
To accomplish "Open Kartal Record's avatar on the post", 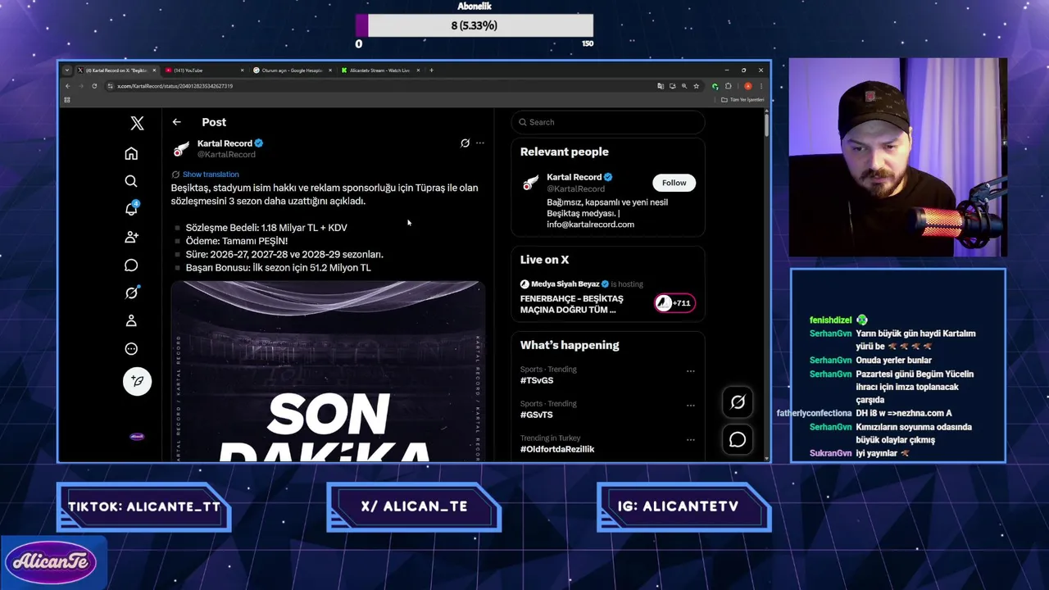I will (x=181, y=149).
